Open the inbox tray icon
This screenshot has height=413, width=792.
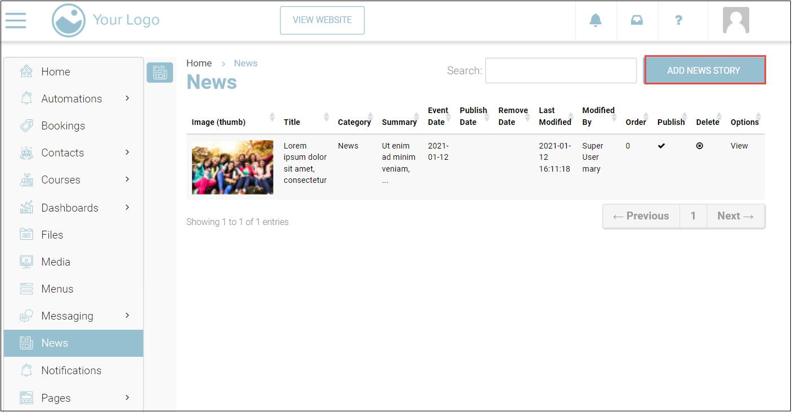coord(637,20)
